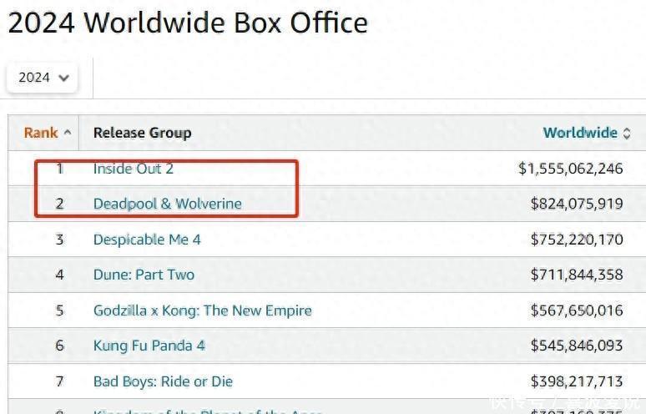Open the Inside Out 2 link
This screenshot has height=414, width=646.
click(x=134, y=169)
